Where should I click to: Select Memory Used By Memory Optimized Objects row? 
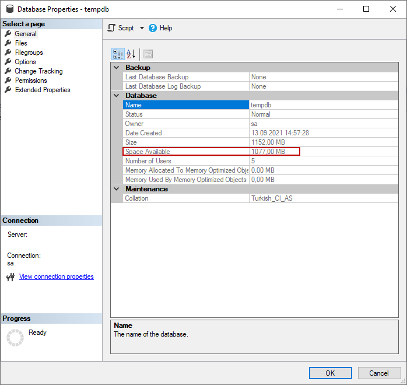[261, 180]
